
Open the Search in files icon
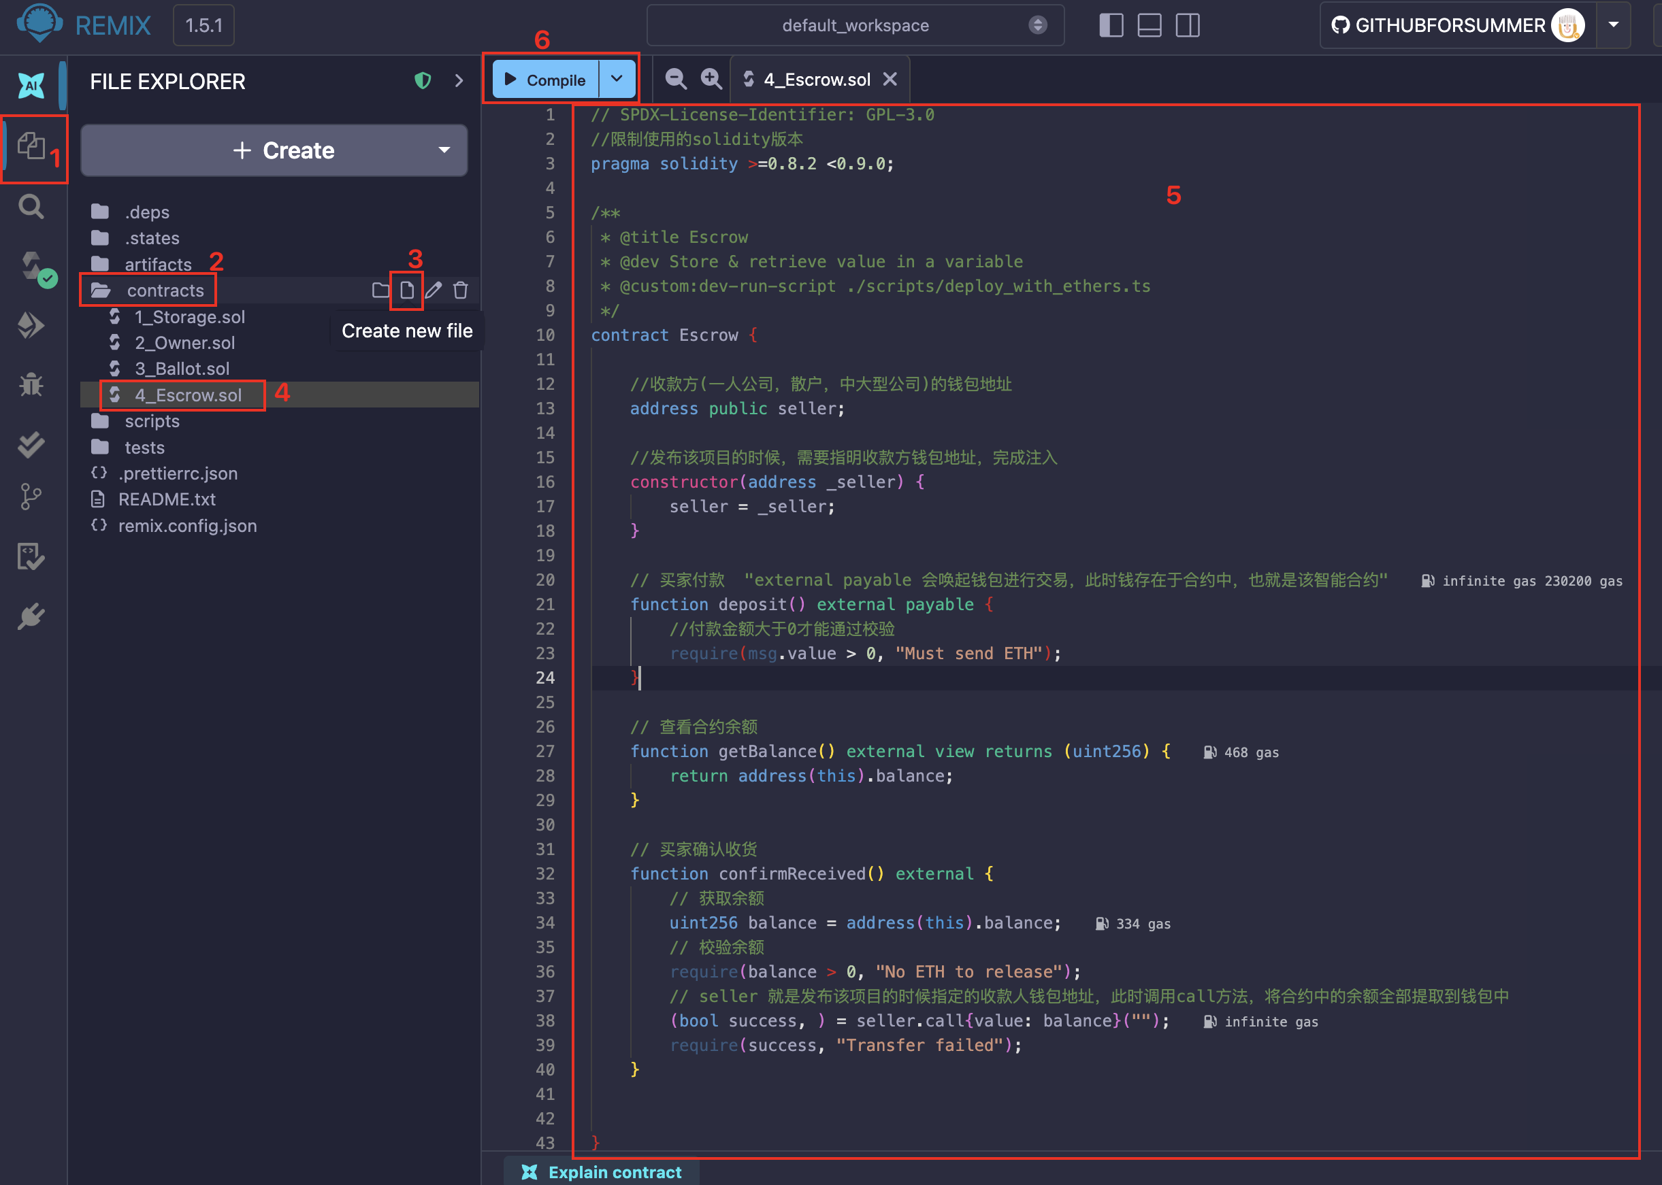coord(31,207)
